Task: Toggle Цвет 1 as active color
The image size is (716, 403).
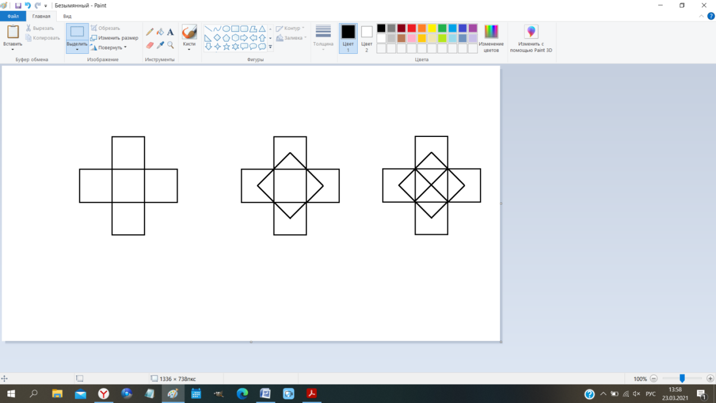Action: tap(348, 38)
